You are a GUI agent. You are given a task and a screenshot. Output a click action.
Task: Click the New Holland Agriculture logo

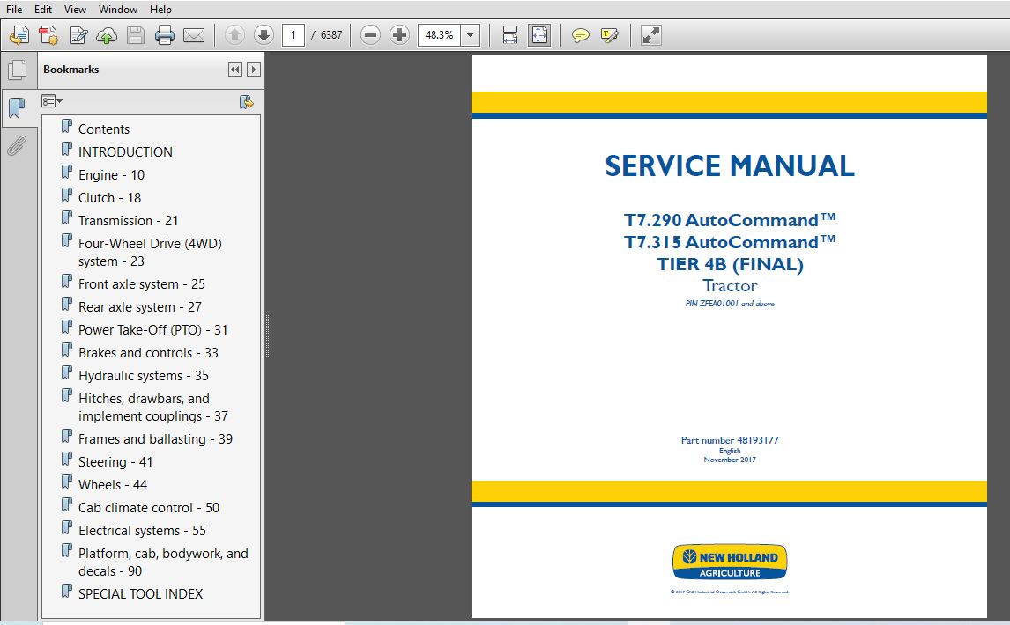coord(730,562)
